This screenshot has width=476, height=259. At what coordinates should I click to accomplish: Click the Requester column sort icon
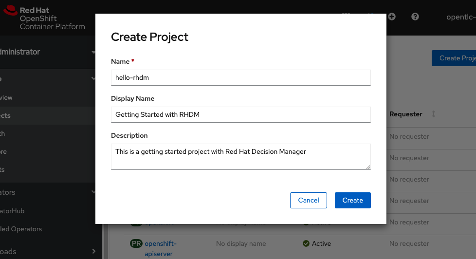(434, 114)
